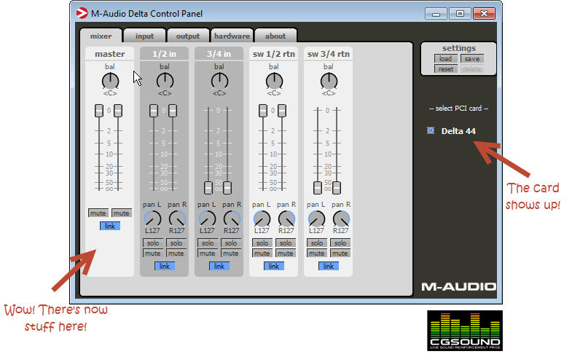Mute the sw 3/4 rtn right channel
The width and height of the screenshot is (572, 354).
[x=340, y=253]
